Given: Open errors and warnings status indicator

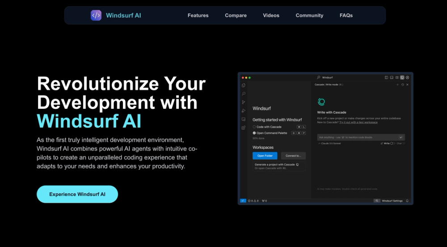Looking at the screenshot, I should pyautogui.click(x=253, y=201).
